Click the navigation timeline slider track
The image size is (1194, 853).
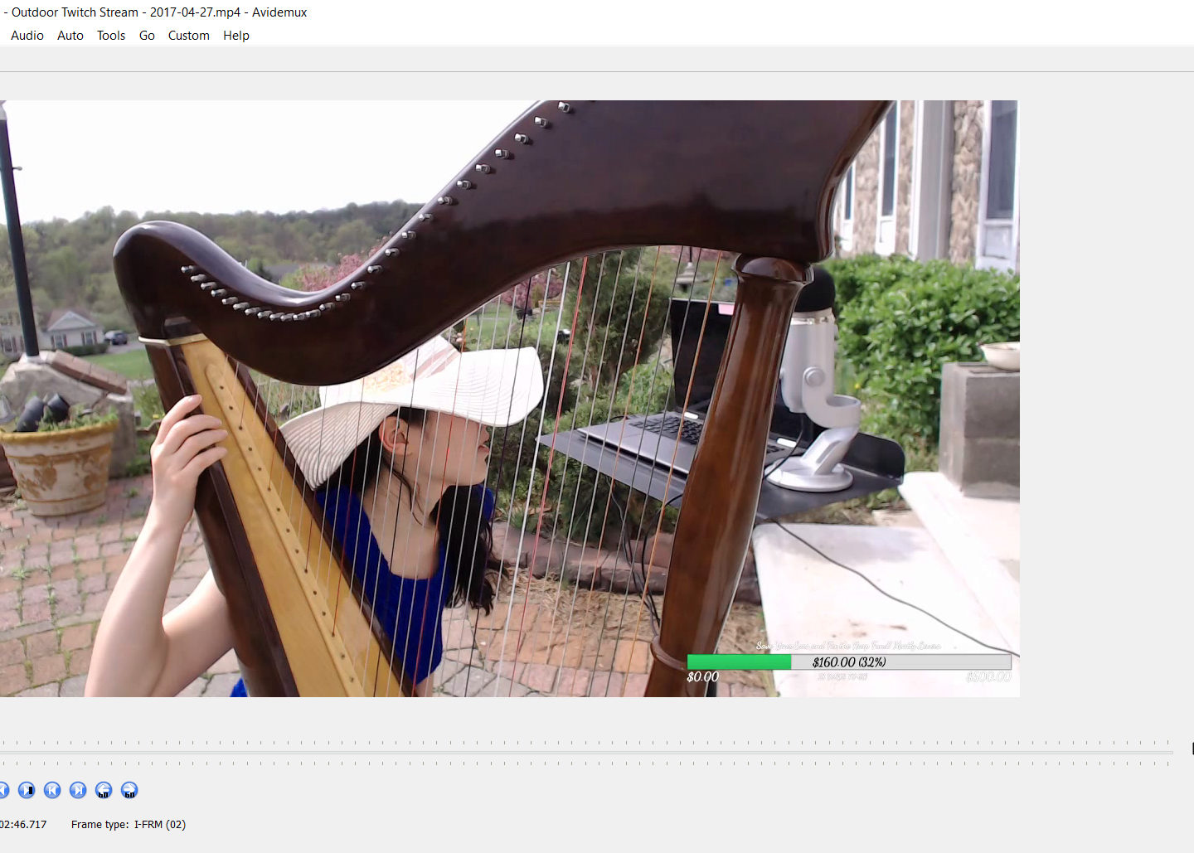pyautogui.click(x=580, y=753)
